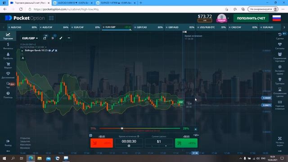Open Mail app from taskbar
288x162 pixels.
(48, 158)
